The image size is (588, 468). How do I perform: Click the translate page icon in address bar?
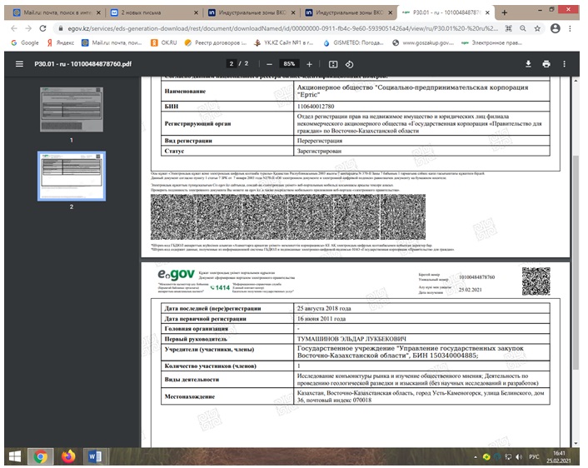509,28
